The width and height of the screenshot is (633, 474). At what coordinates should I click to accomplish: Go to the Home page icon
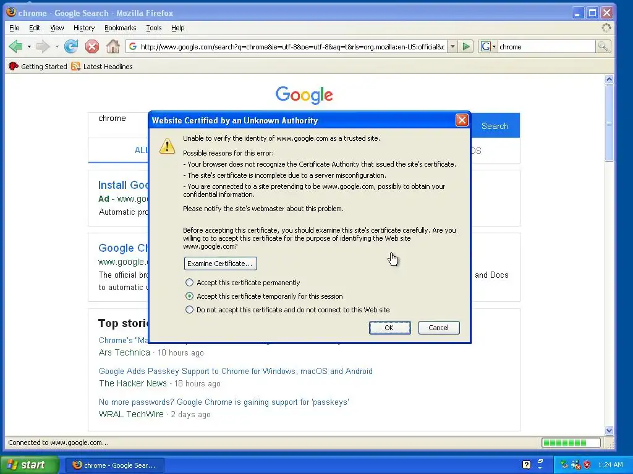[x=113, y=47]
